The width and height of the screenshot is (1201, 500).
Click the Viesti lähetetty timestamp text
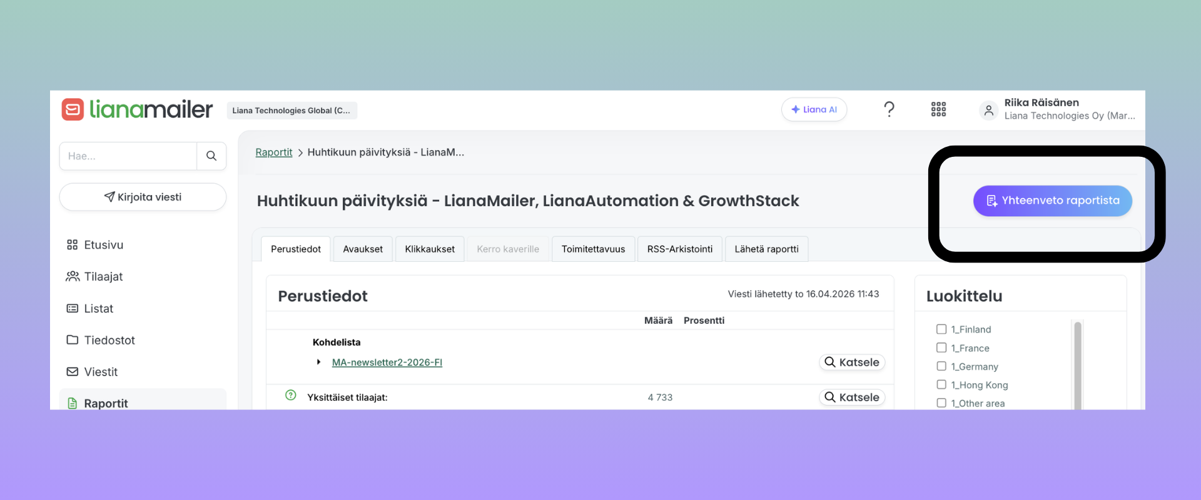click(803, 294)
